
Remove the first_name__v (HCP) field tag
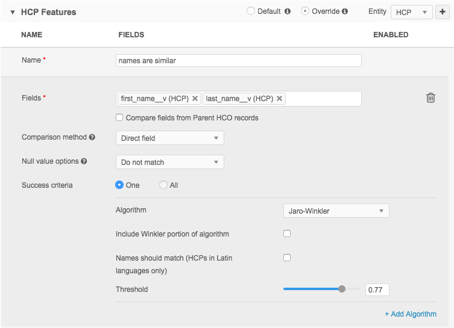click(195, 99)
